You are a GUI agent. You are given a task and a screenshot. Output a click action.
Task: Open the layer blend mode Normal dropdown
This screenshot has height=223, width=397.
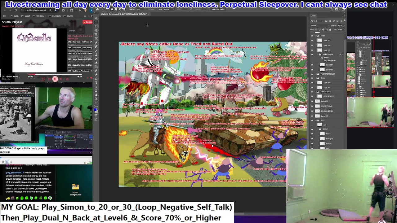pos(320,25)
